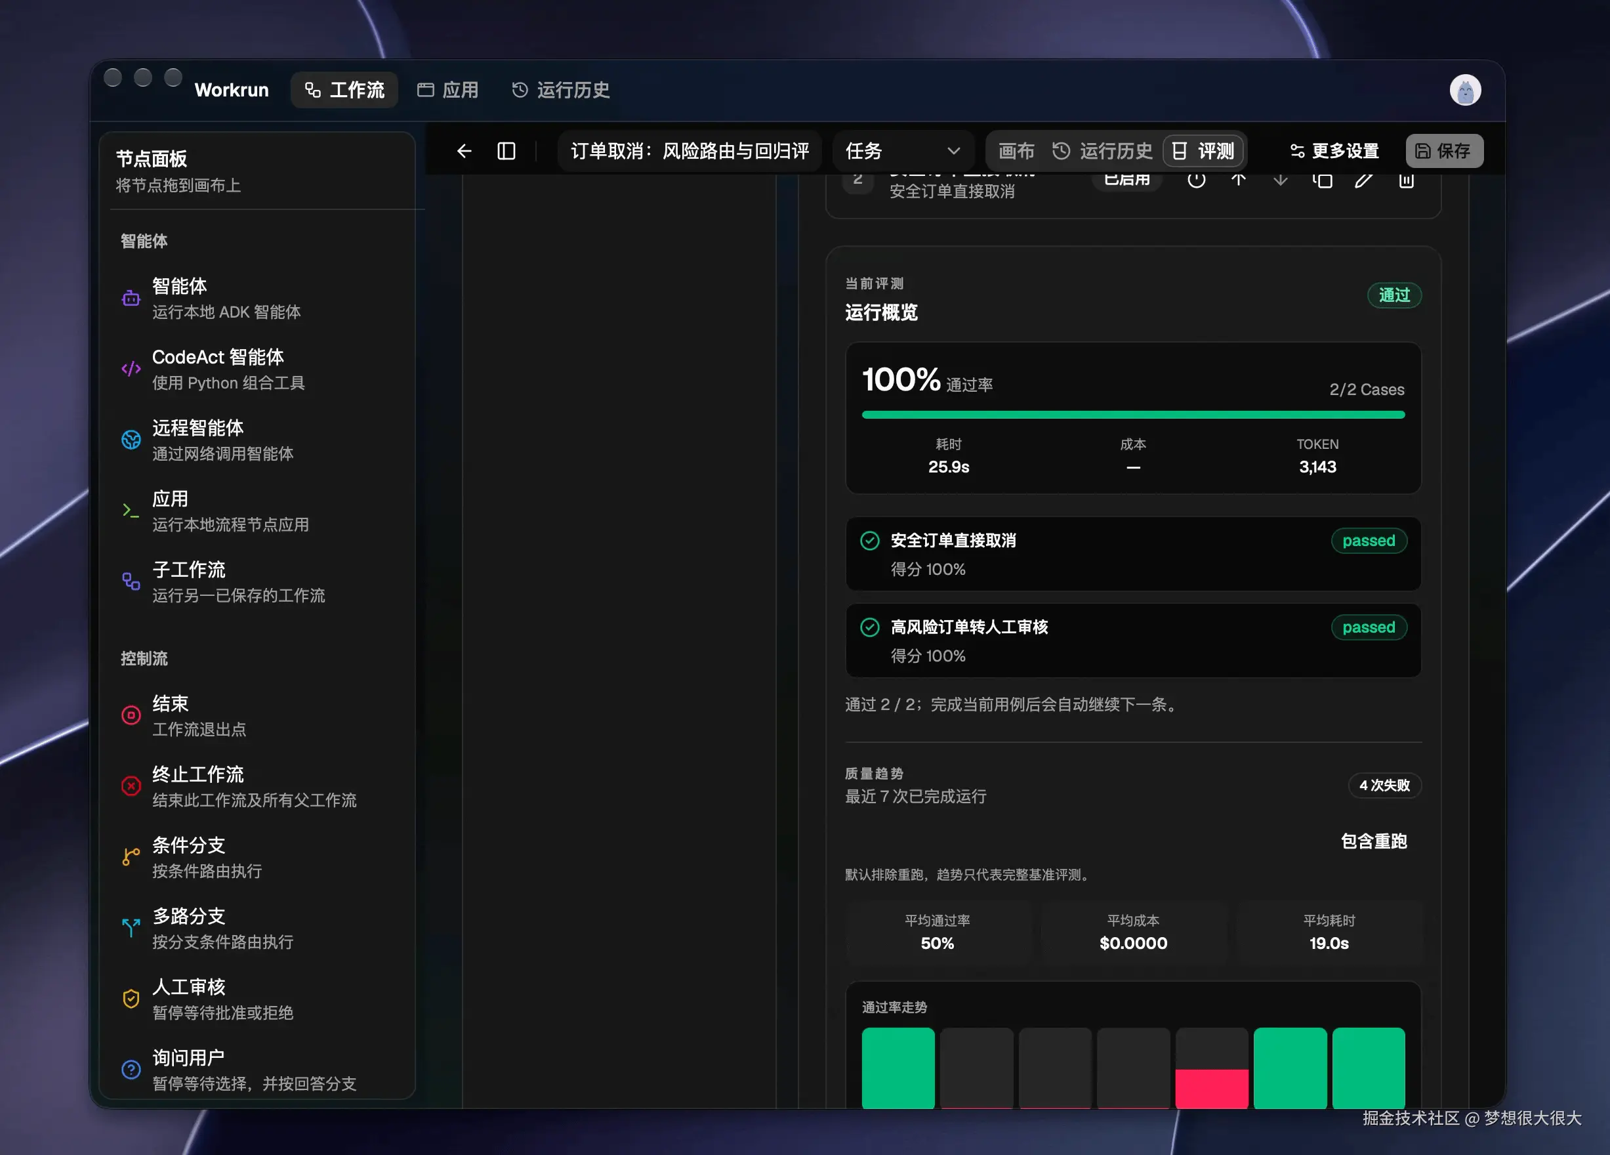Image resolution: width=1610 pixels, height=1155 pixels.
Task: Open the 安全订单直接取消 result card
Action: (1133, 555)
